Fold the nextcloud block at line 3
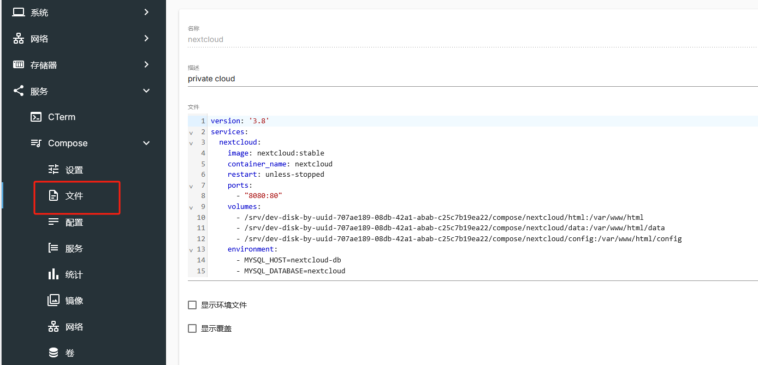The width and height of the screenshot is (758, 365). [191, 143]
